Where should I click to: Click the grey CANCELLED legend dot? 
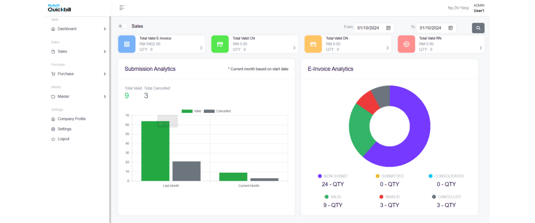434,197
